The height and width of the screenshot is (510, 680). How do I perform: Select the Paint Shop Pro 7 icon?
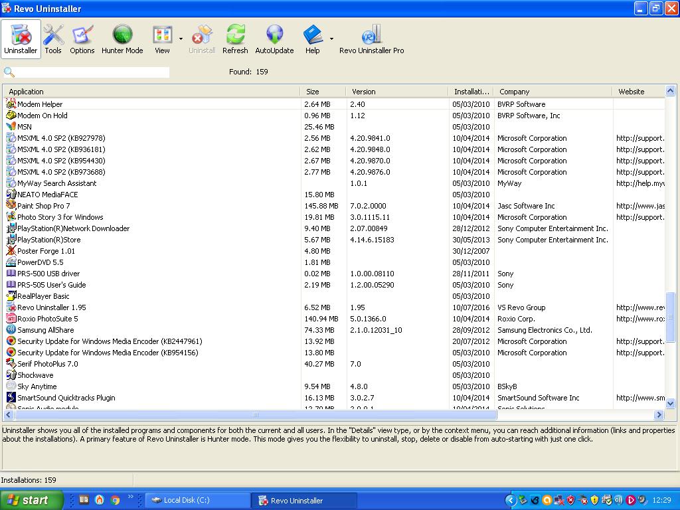click(x=11, y=206)
